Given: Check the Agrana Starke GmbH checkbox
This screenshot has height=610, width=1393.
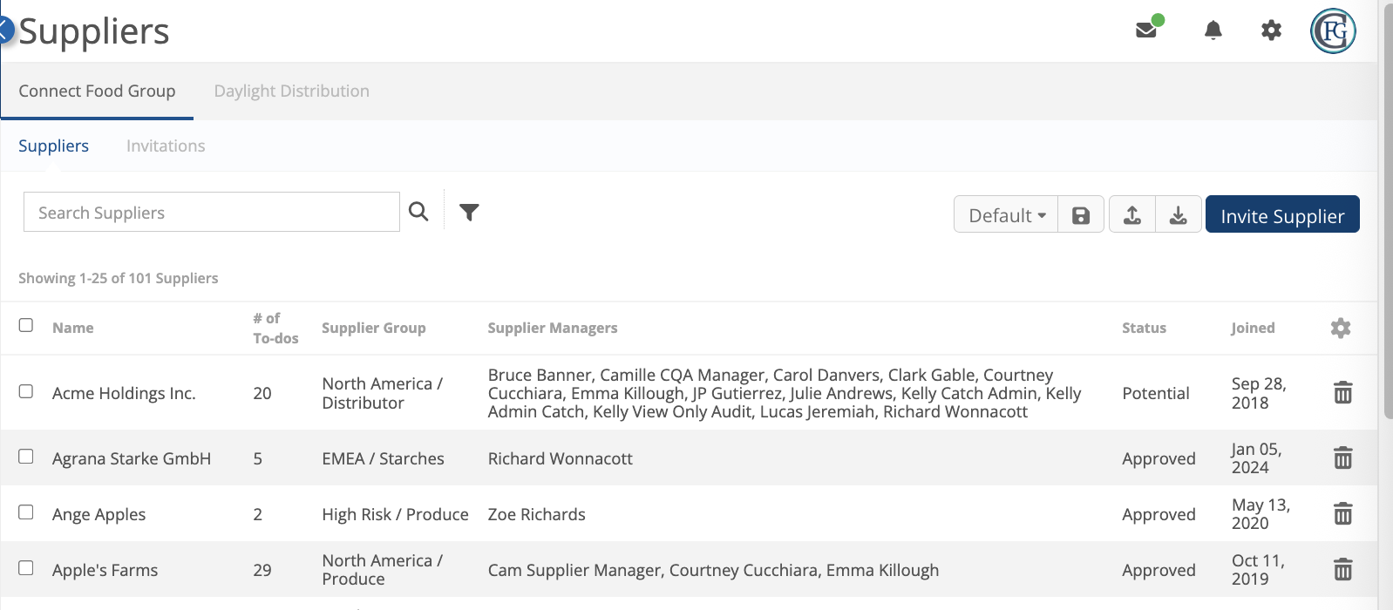Looking at the screenshot, I should click(x=26, y=456).
